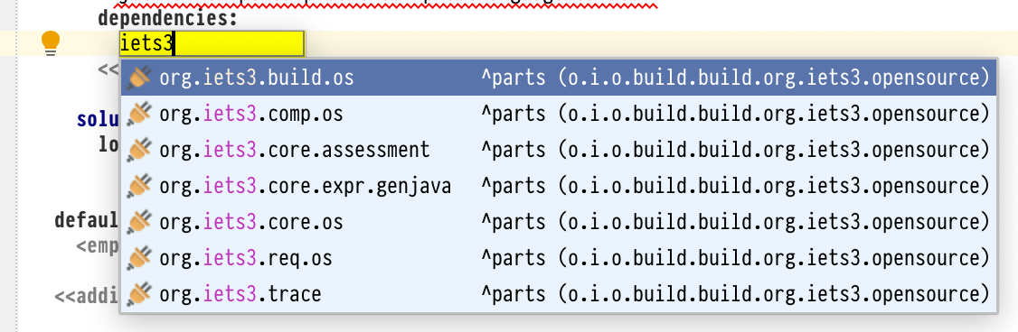Click ^parts description on org.iets3.req.os row
Image resolution: width=1018 pixels, height=332 pixels.
(735, 258)
